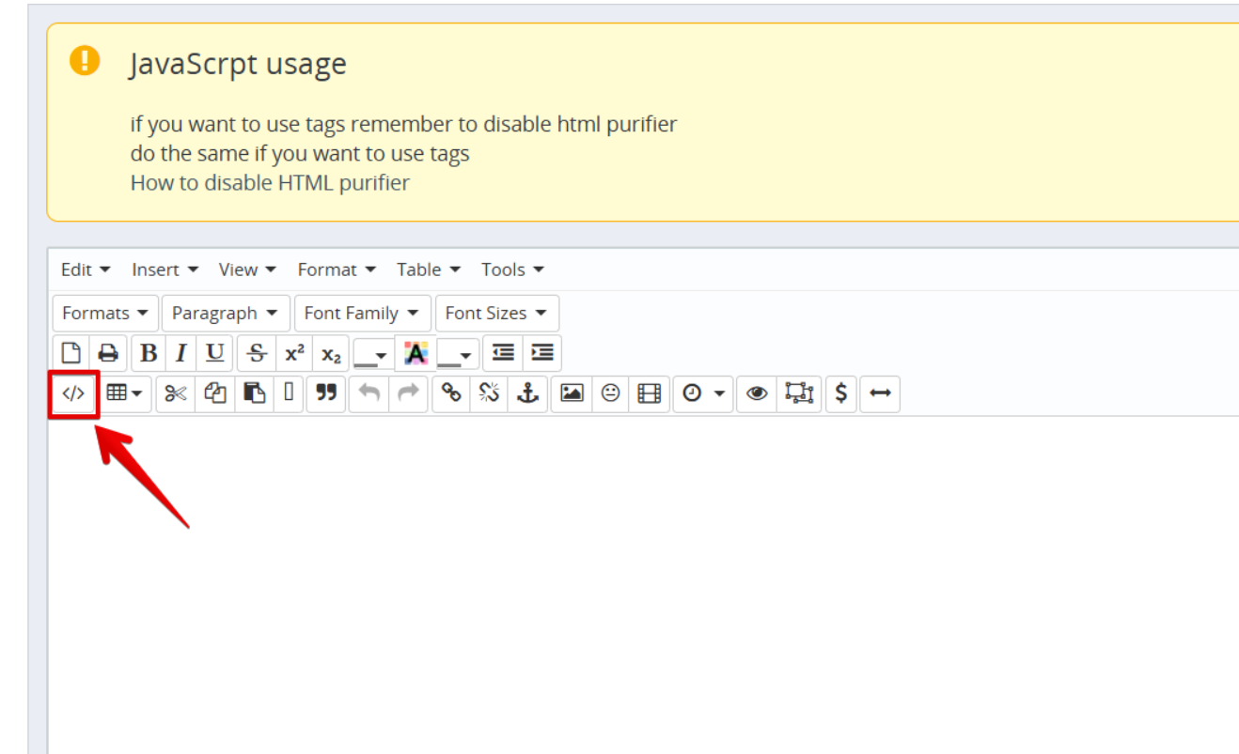This screenshot has height=754, width=1239.
Task: Insert a link with the chain icon
Action: pyautogui.click(x=451, y=393)
